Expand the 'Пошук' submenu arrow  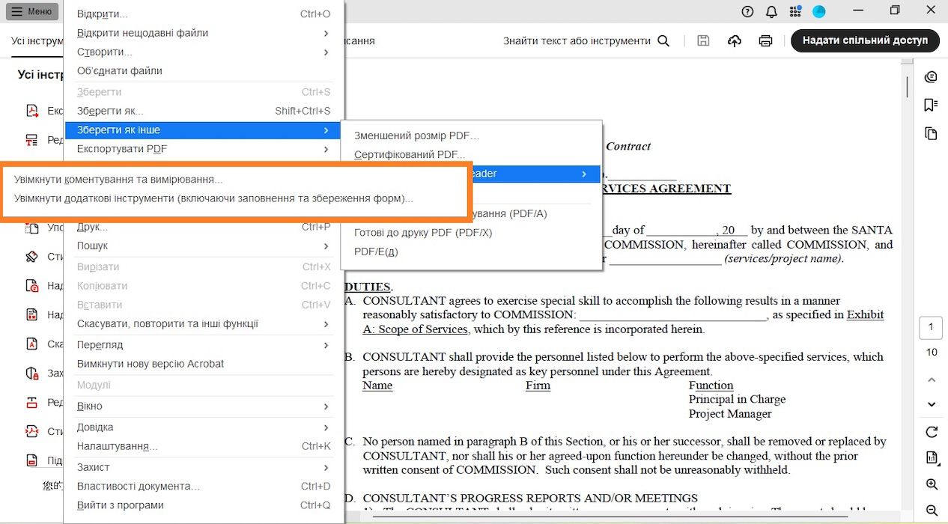coord(326,246)
